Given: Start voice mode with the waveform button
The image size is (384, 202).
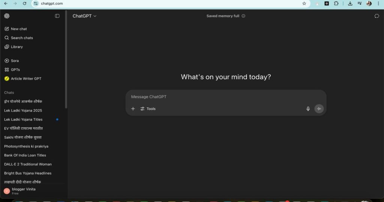Looking at the screenshot, I should point(319,109).
